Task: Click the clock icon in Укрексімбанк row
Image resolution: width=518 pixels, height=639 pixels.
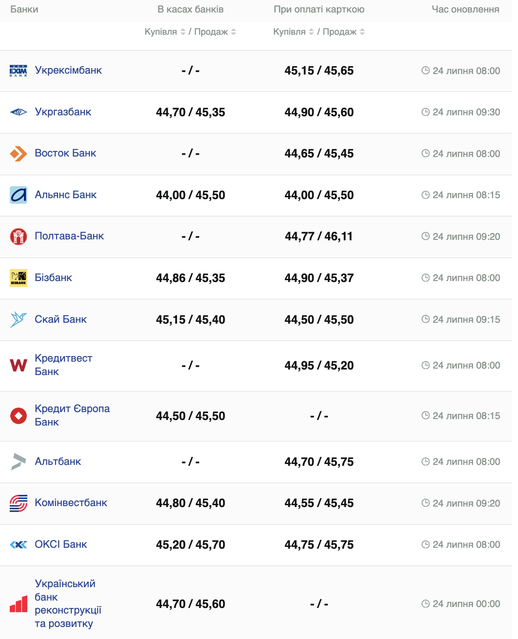Action: pos(425,70)
